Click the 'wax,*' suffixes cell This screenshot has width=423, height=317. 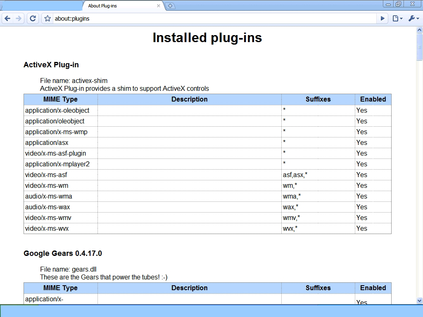tap(318, 207)
